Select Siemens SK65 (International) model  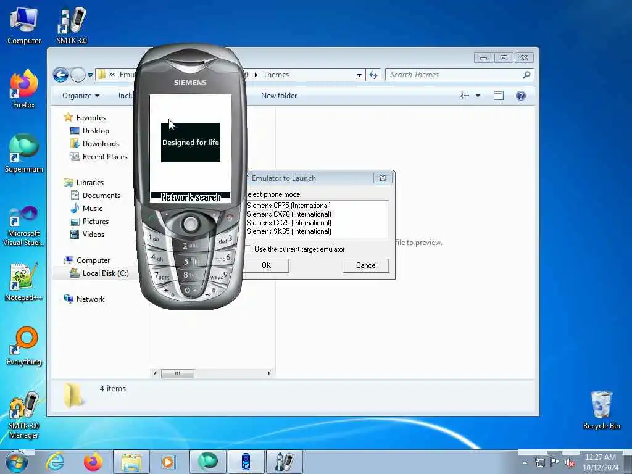pyautogui.click(x=289, y=231)
